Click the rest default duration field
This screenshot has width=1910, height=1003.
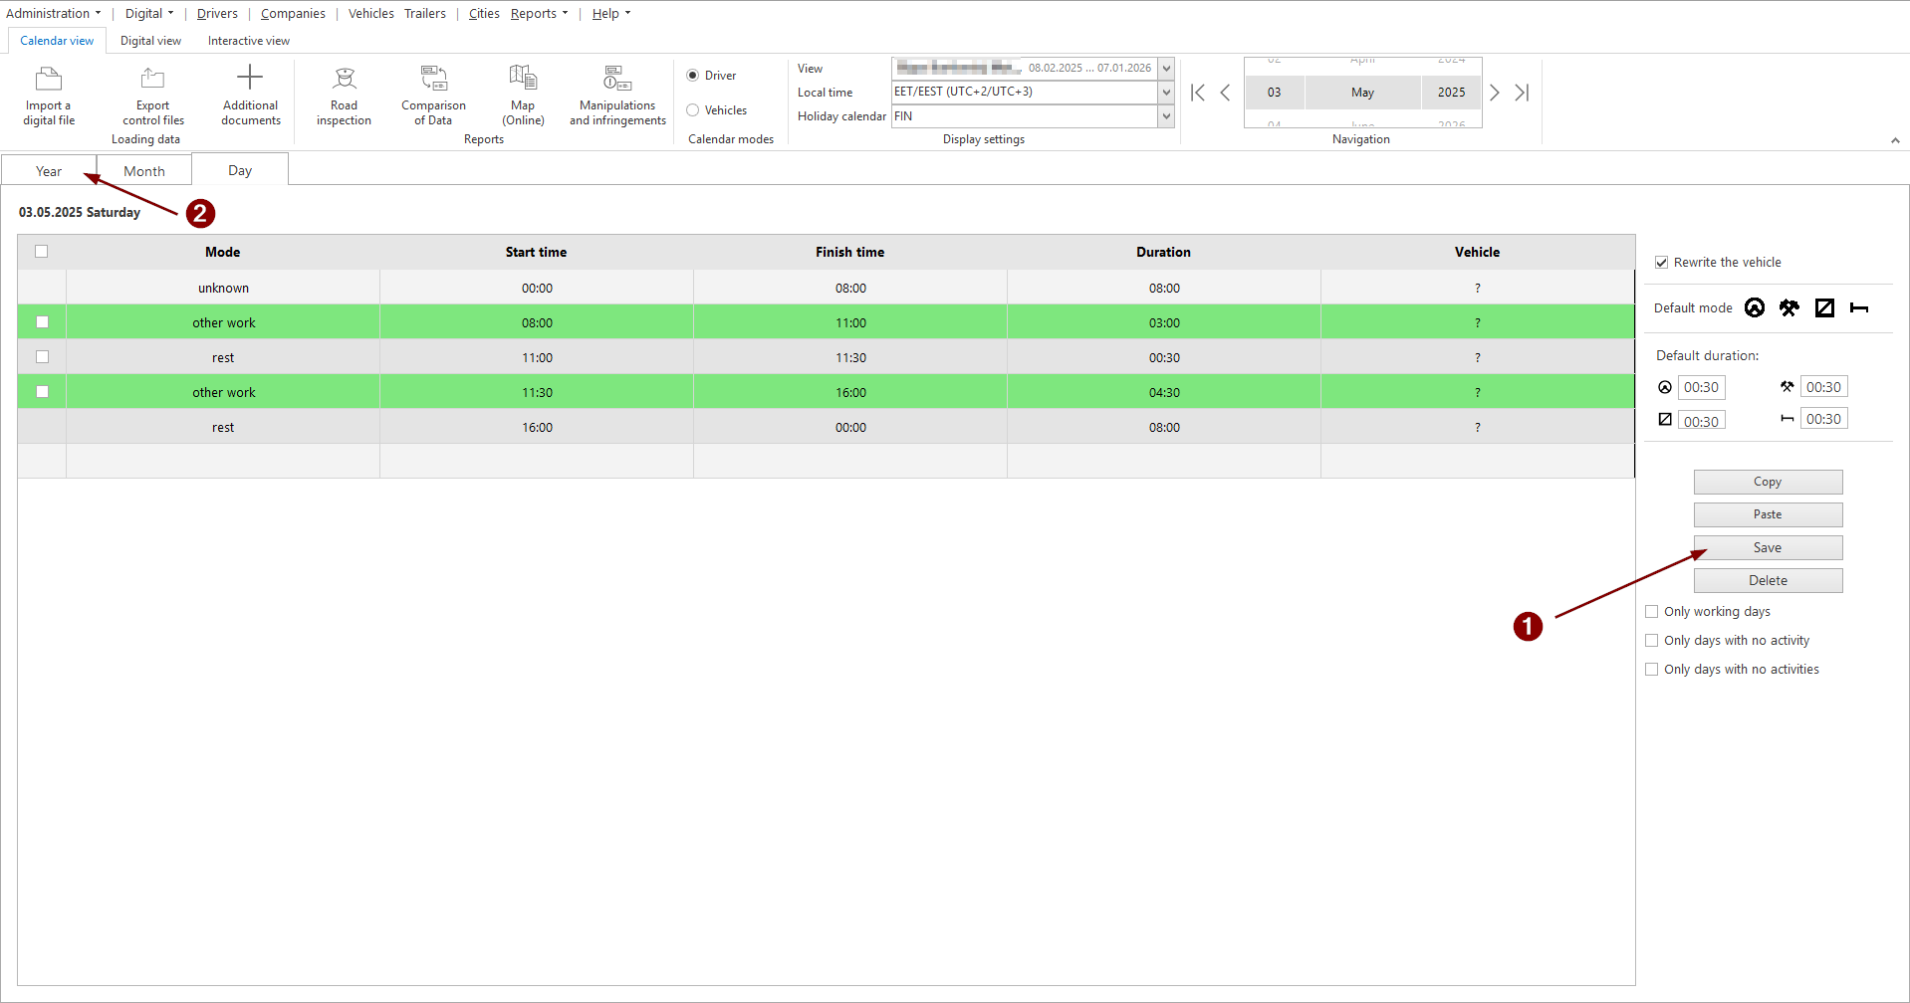coord(1823,419)
